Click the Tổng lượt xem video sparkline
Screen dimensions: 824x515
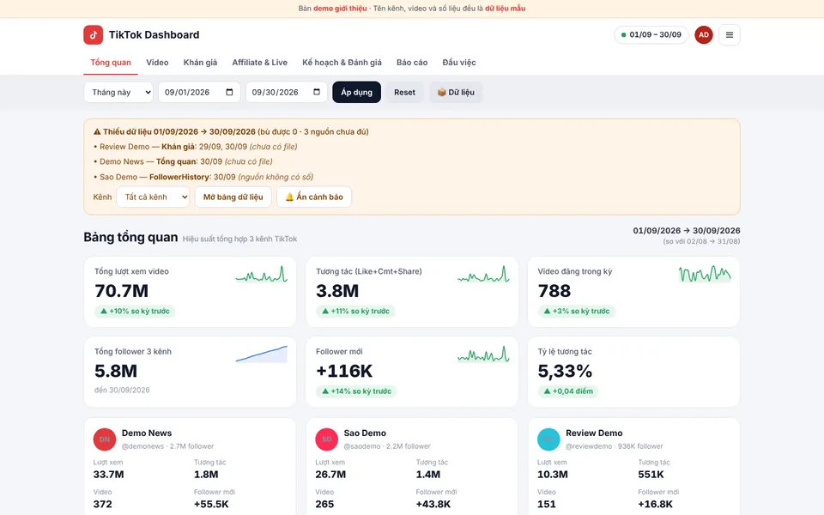[261, 275]
